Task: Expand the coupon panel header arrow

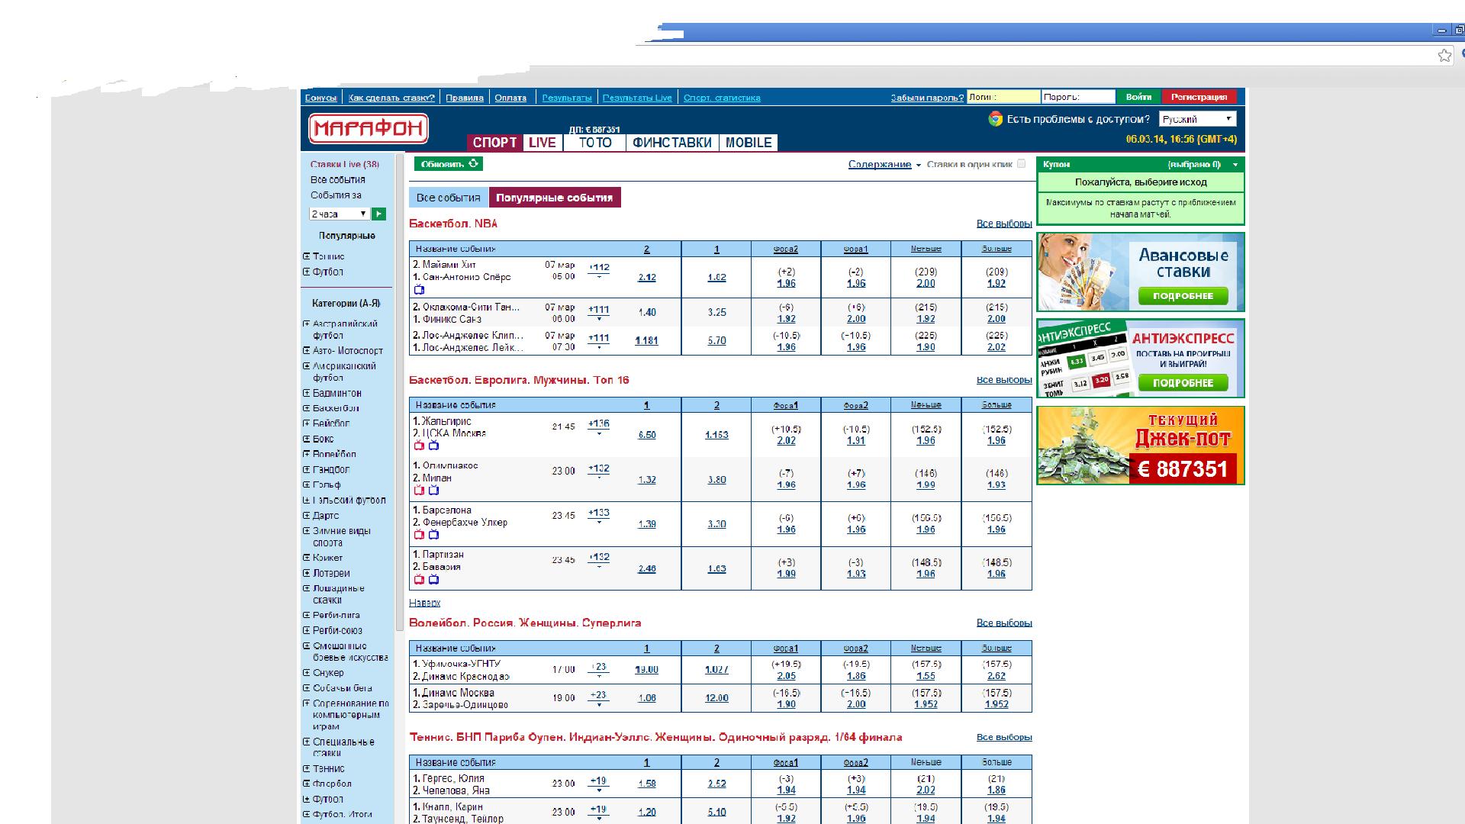Action: [x=1235, y=165]
